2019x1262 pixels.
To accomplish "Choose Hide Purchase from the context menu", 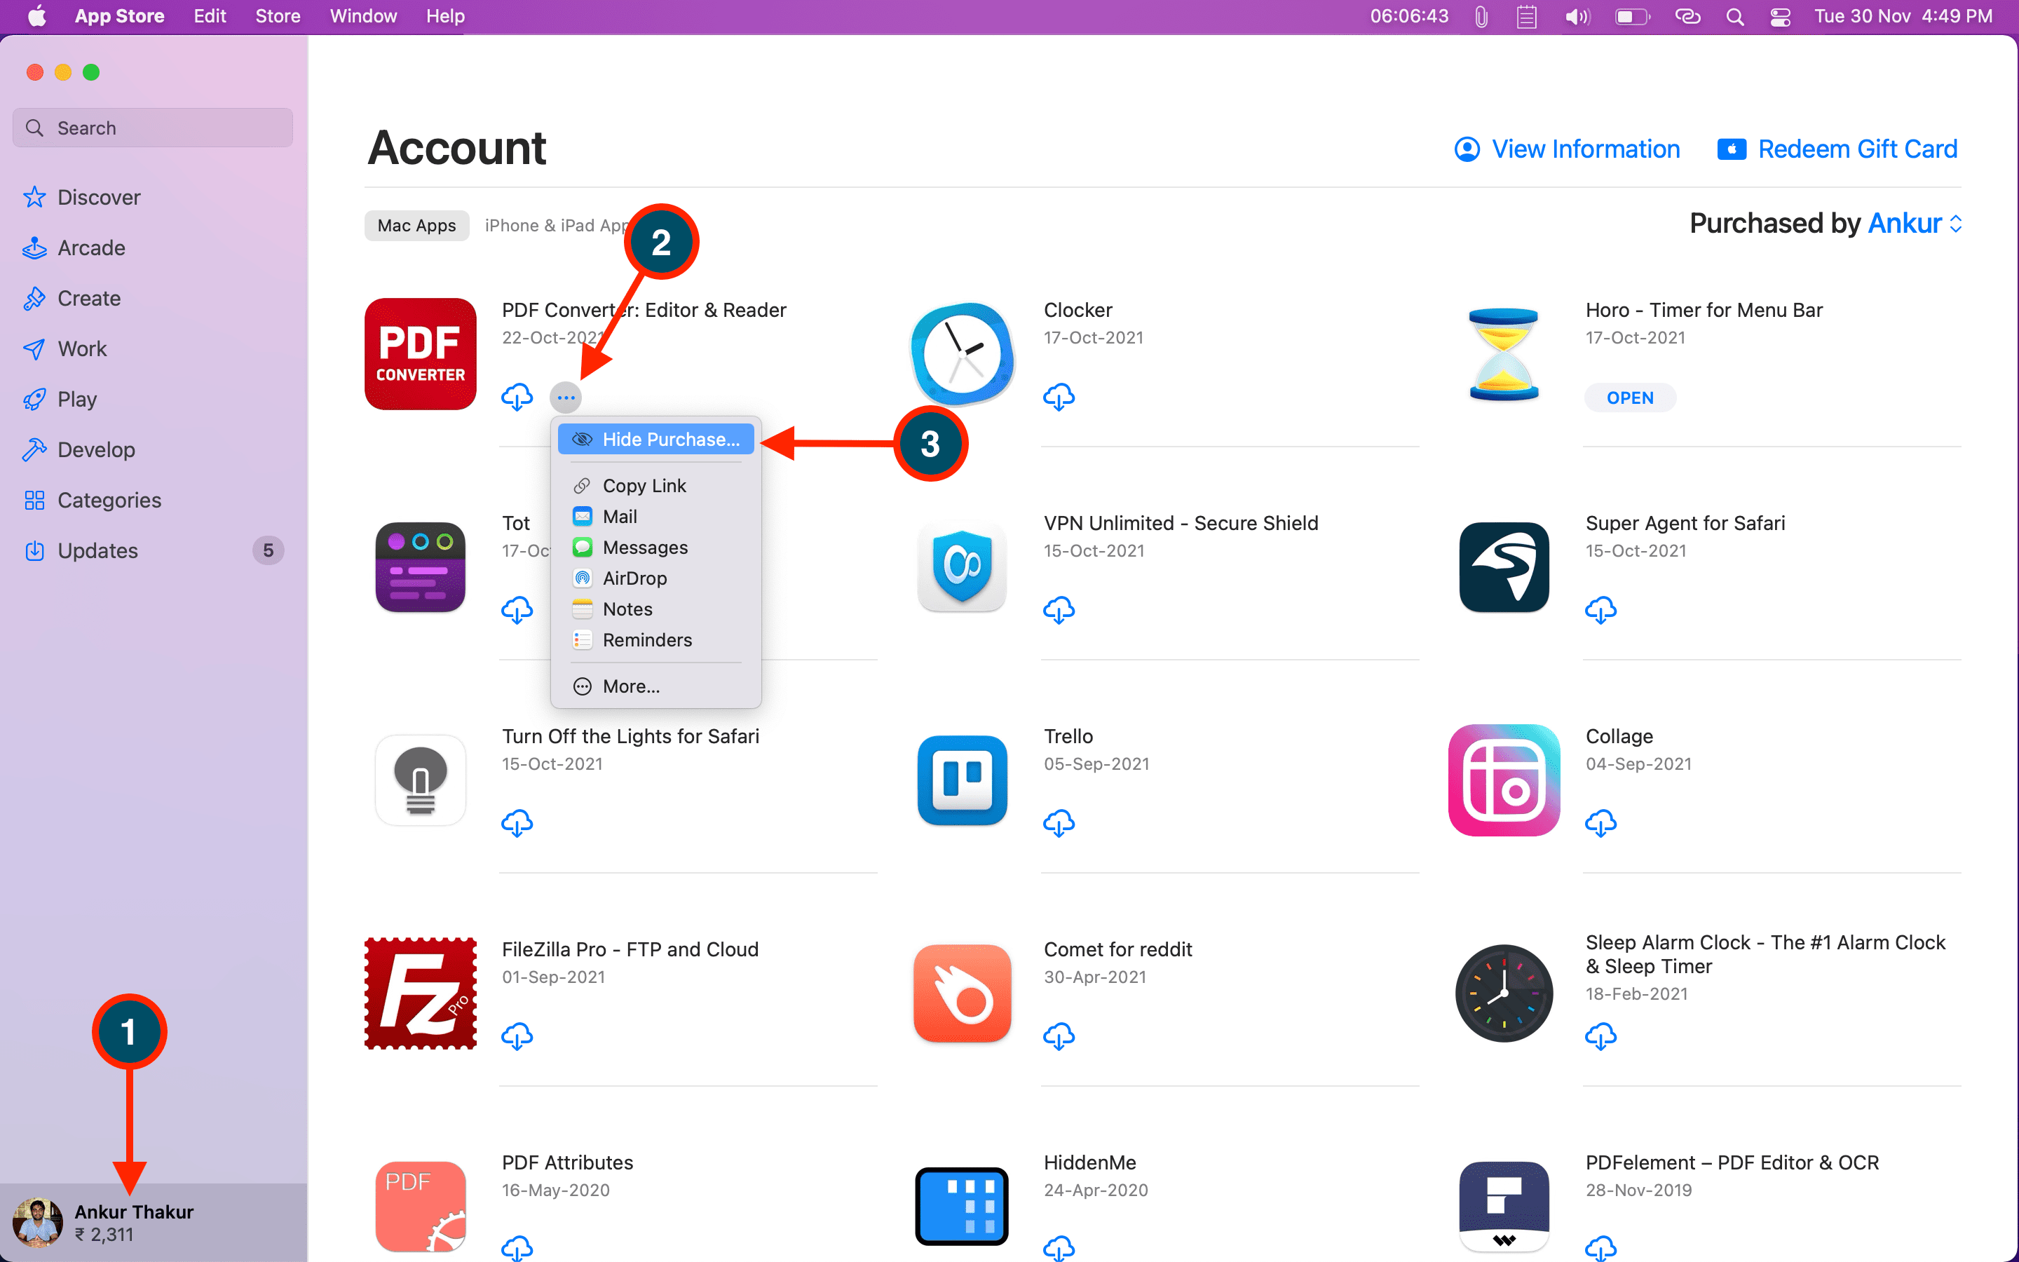I will point(655,439).
